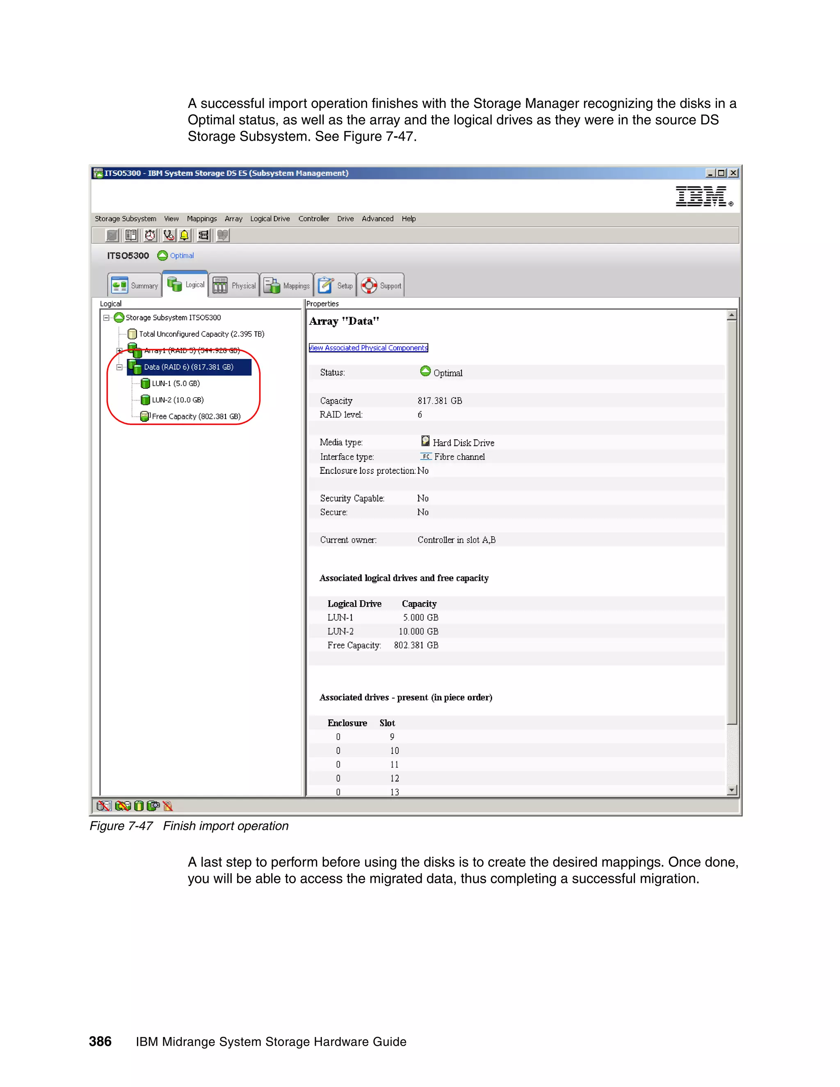The width and height of the screenshot is (840, 1087).
Task: Click the slot 12 row in drives table
Action: pos(516,778)
